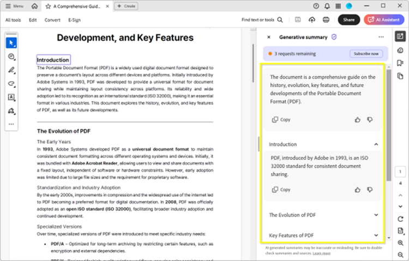This screenshot has height=261, width=409.
Task: Select the highlighter pen tool
Action: (x=11, y=70)
